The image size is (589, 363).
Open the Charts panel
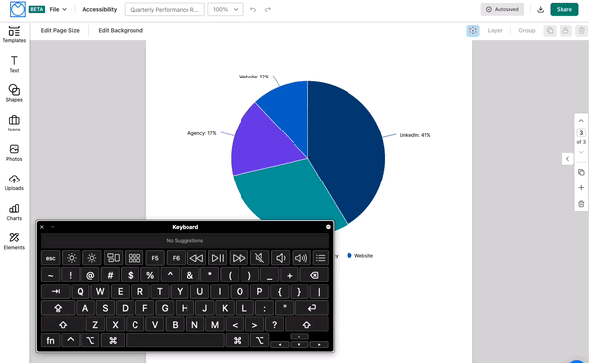click(14, 212)
